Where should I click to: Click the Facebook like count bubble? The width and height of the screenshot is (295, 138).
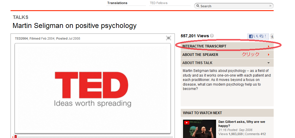pos(272,37)
